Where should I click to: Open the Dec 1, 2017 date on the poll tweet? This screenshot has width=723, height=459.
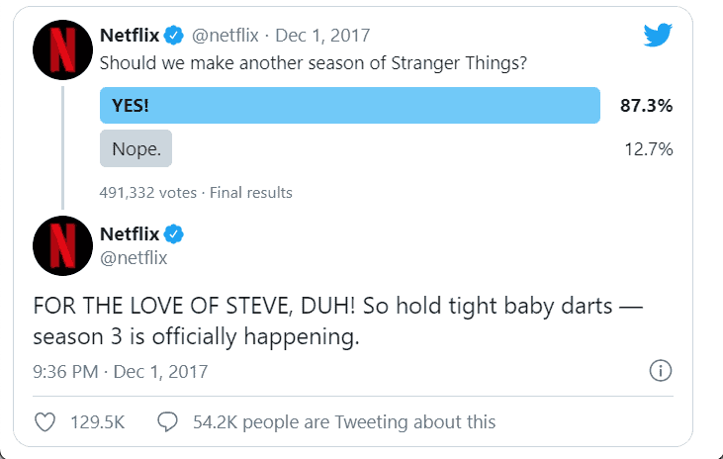[x=322, y=36]
